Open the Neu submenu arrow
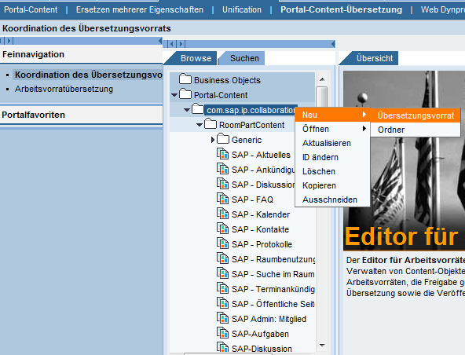Image resolution: width=465 pixels, height=355 pixels. [364, 115]
